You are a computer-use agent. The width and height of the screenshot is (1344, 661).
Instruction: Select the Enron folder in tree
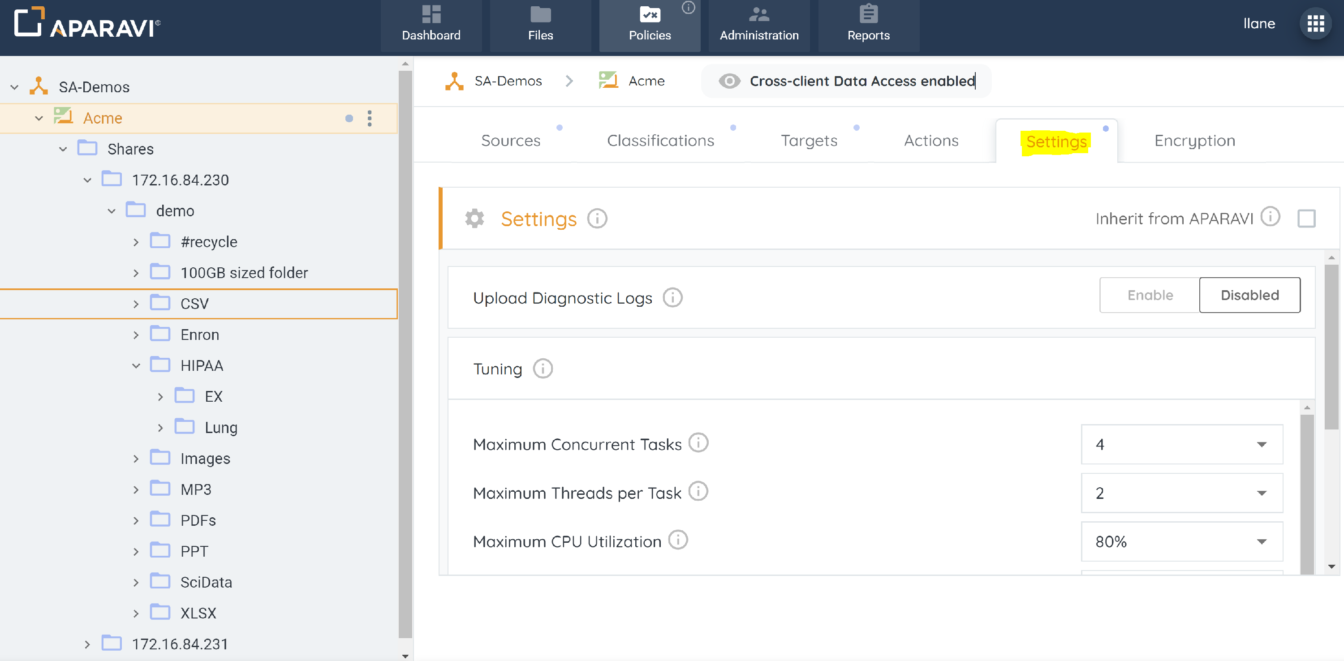(199, 335)
